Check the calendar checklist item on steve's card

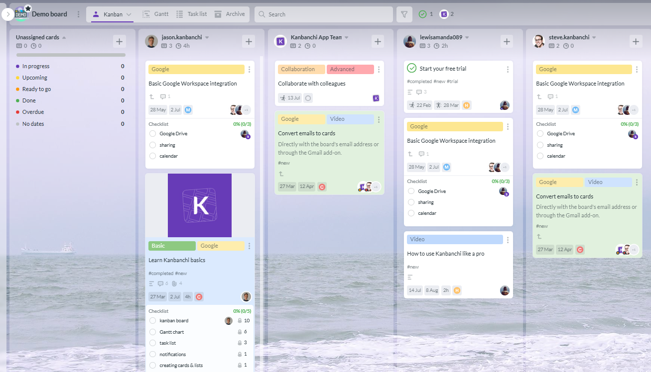coord(539,156)
